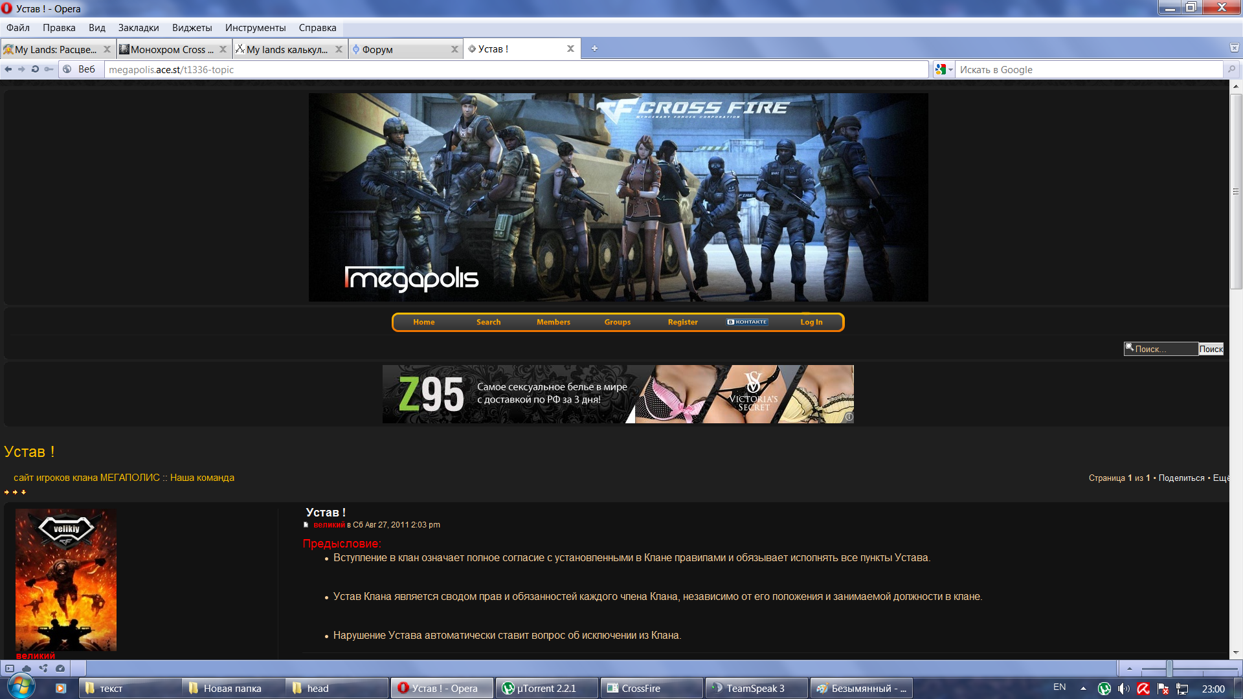The width and height of the screenshot is (1243, 699).
Task: Open a new tab with the plus button
Action: pos(594,49)
